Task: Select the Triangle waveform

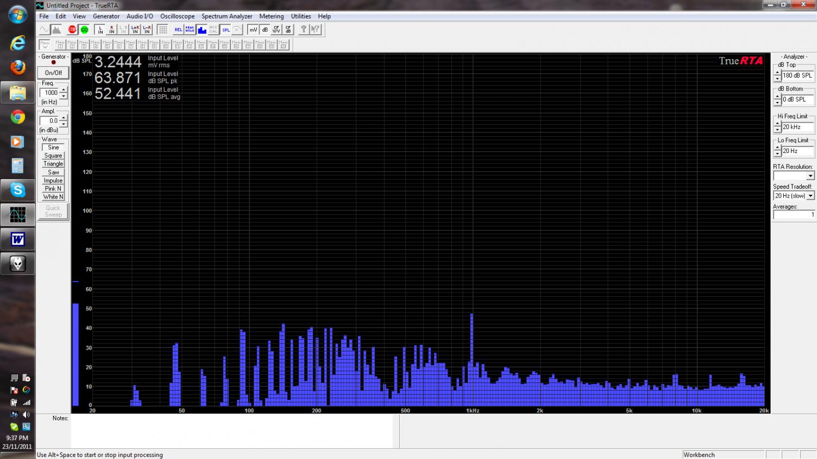Action: pyautogui.click(x=53, y=164)
